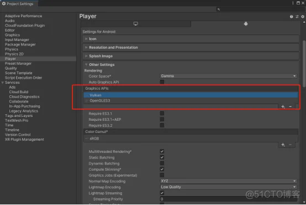Select the Vulkan graphics API row

pyautogui.click(x=191, y=95)
